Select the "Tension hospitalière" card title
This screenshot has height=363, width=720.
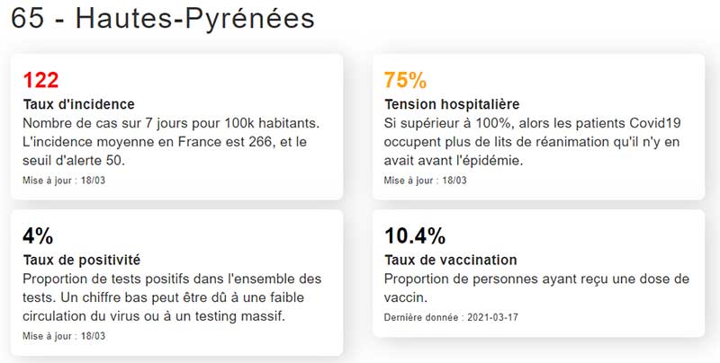pos(452,104)
